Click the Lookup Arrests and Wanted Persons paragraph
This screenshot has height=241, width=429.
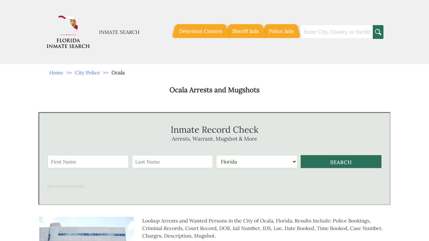click(x=263, y=228)
